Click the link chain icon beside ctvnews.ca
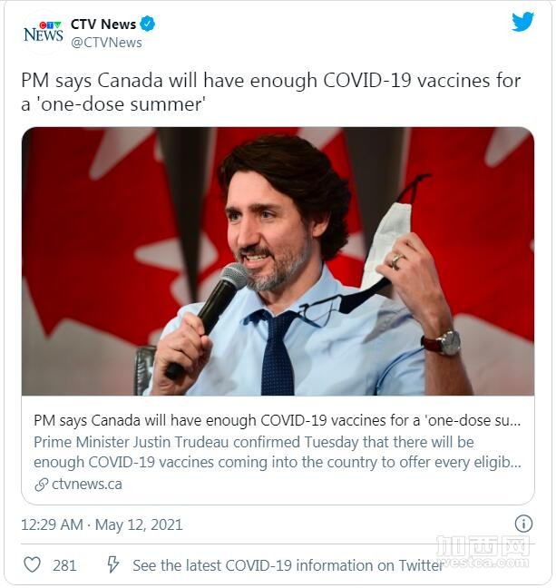556x588 pixels. point(41,485)
